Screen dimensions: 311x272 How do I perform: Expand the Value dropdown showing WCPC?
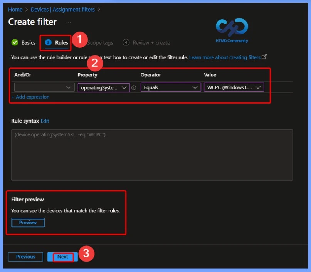point(234,88)
